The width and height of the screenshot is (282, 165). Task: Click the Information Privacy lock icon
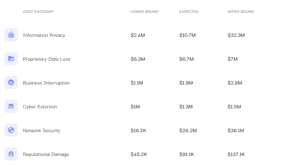pos(11,35)
